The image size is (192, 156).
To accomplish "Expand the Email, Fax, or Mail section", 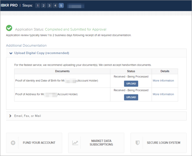I will [x=11, y=116].
